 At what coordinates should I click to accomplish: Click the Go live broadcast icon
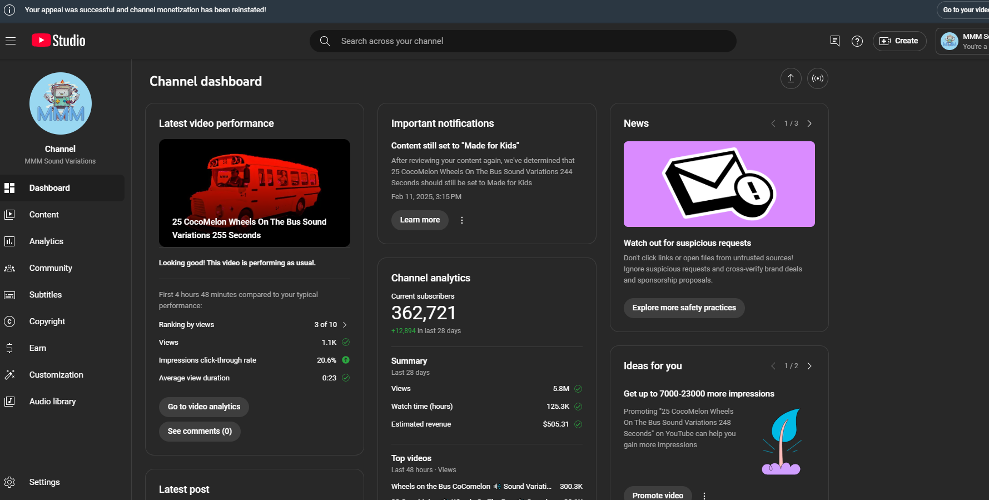(x=818, y=78)
